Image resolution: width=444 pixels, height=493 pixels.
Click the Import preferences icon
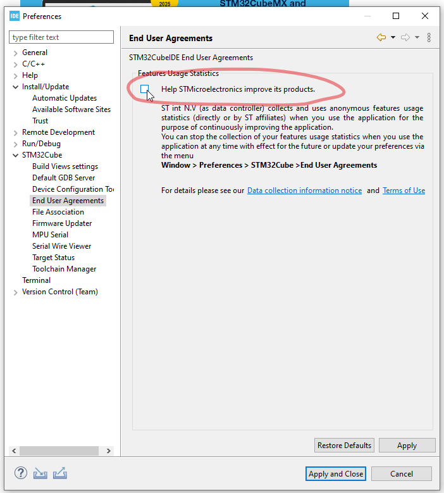click(x=40, y=473)
